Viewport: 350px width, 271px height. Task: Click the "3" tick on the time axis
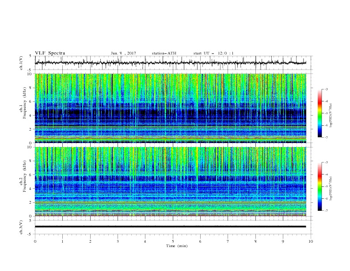pyautogui.click(x=118, y=241)
